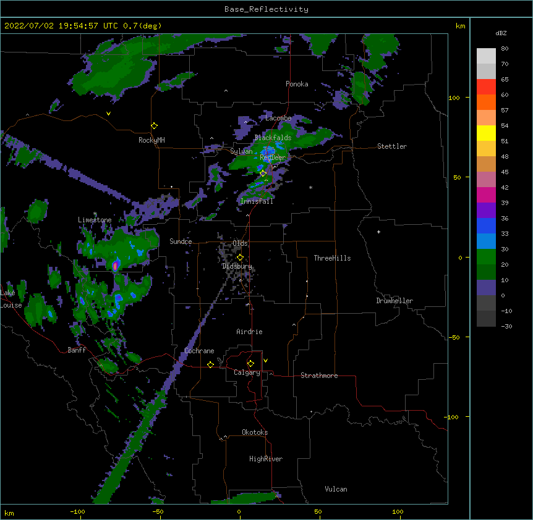The image size is (533, 520).
Task: Click the yellow V marker right of Calgary diamond
Action: click(265, 361)
